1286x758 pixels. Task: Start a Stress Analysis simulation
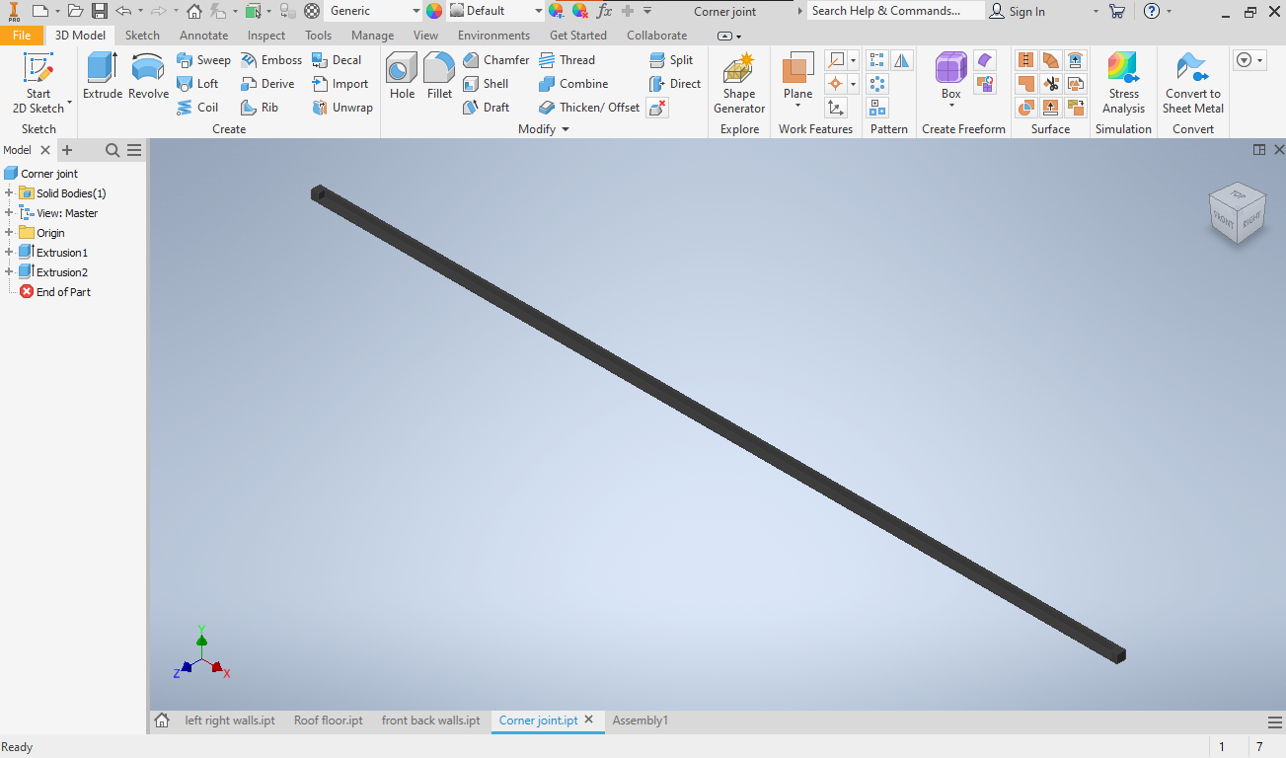pos(1123,84)
